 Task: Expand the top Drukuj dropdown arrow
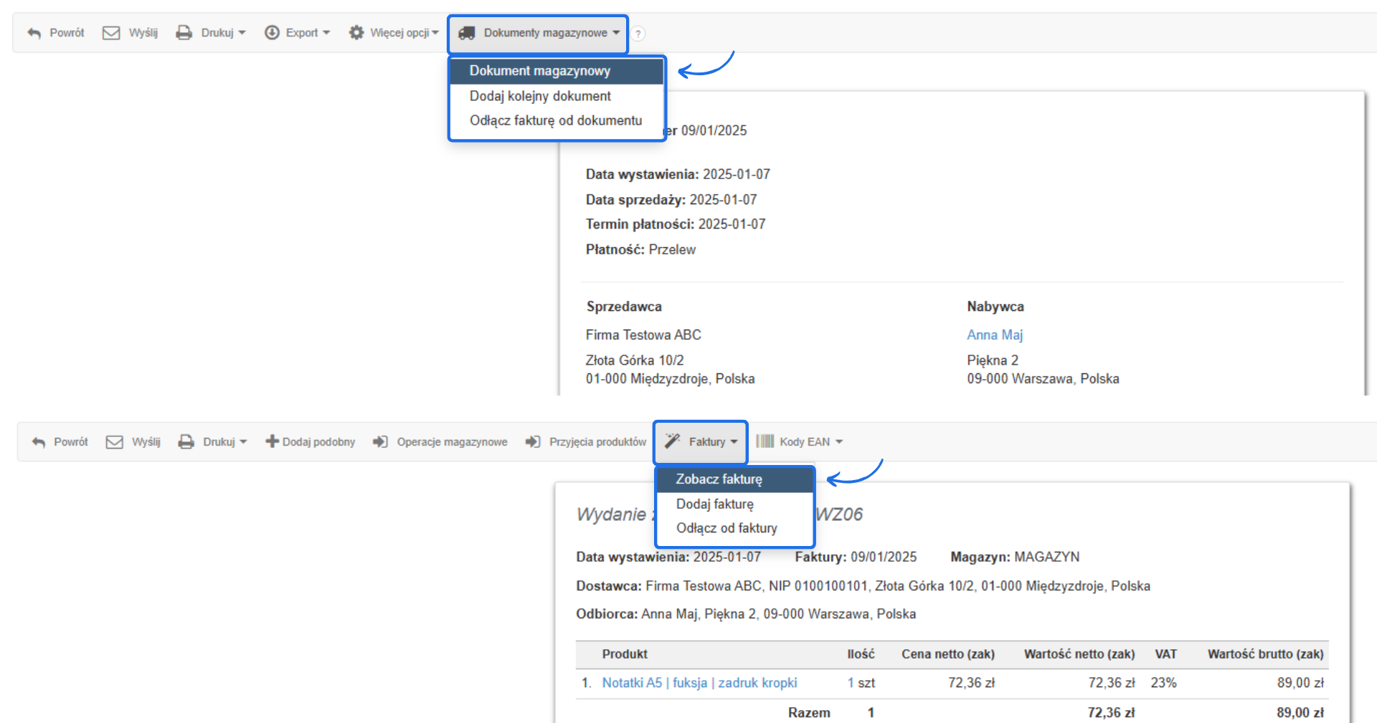[x=242, y=33]
